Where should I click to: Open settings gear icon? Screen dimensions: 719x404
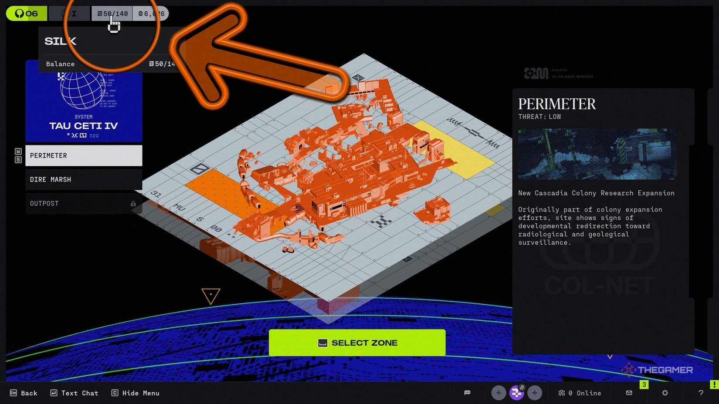point(665,393)
